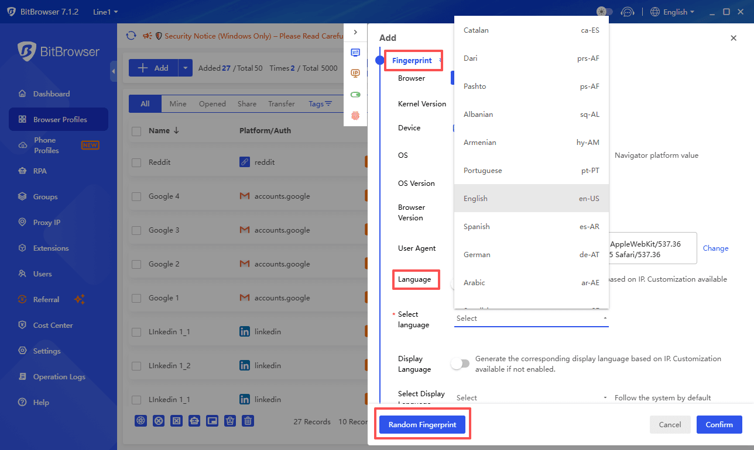
Task: Click the RPA robot icon in sidebar
Action: coord(22,171)
